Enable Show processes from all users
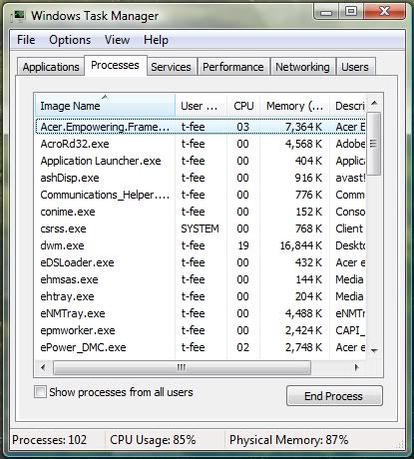The height and width of the screenshot is (459, 414). point(40,391)
